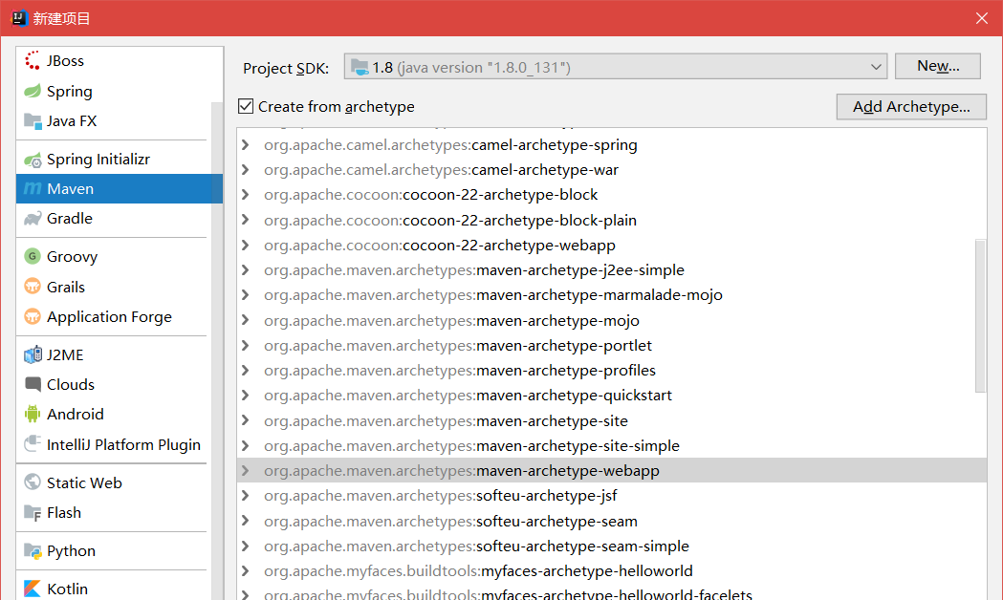Click the JBoss icon in the sidebar
The height and width of the screenshot is (600, 1003).
(33, 61)
